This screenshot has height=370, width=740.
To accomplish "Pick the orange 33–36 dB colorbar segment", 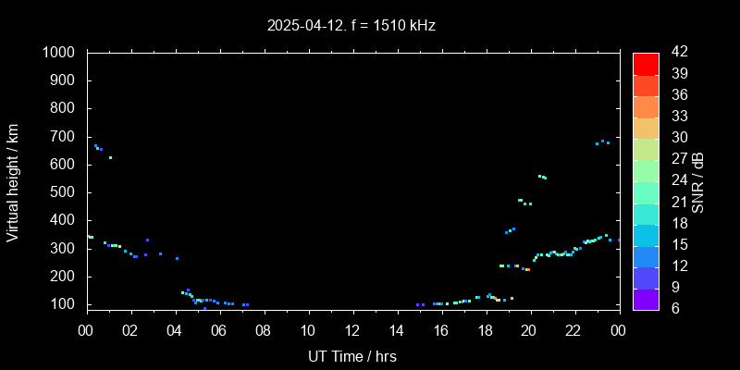I will 646,105.
